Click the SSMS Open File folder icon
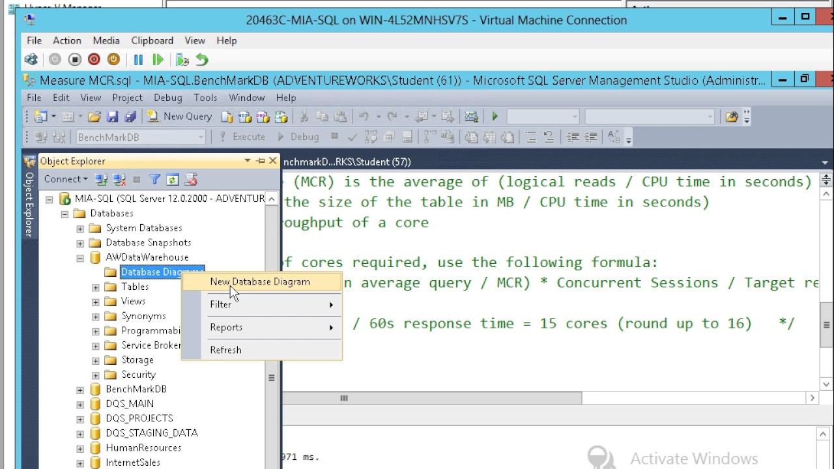Viewport: 834px width, 469px height. pos(94,117)
